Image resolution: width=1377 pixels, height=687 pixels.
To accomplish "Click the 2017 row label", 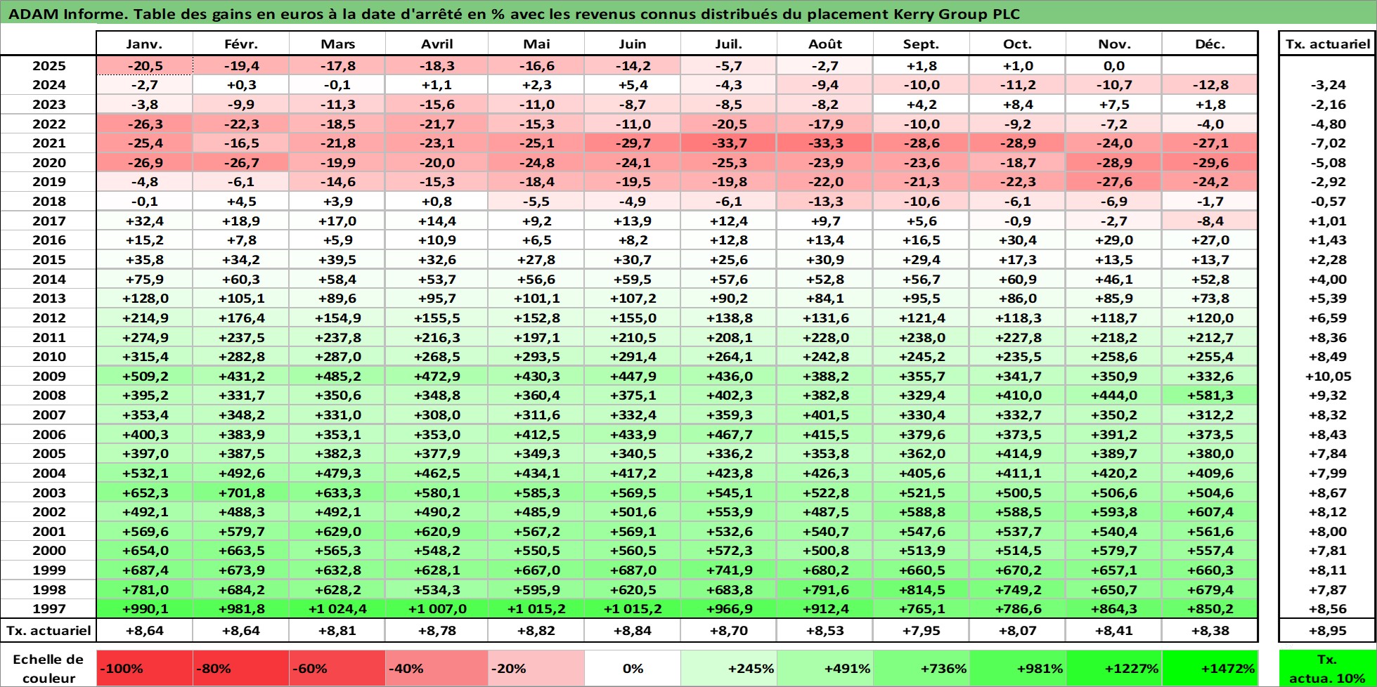I will pos(49,221).
